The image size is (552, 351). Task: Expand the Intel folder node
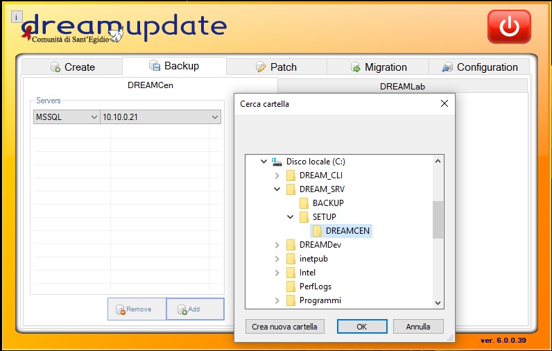277,273
